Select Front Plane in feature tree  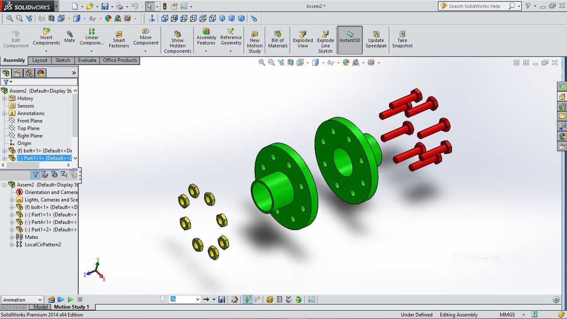click(x=30, y=121)
